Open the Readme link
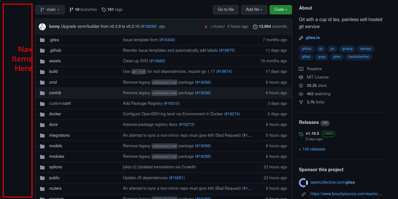Image resolution: width=398 pixels, height=199 pixels. [310, 69]
